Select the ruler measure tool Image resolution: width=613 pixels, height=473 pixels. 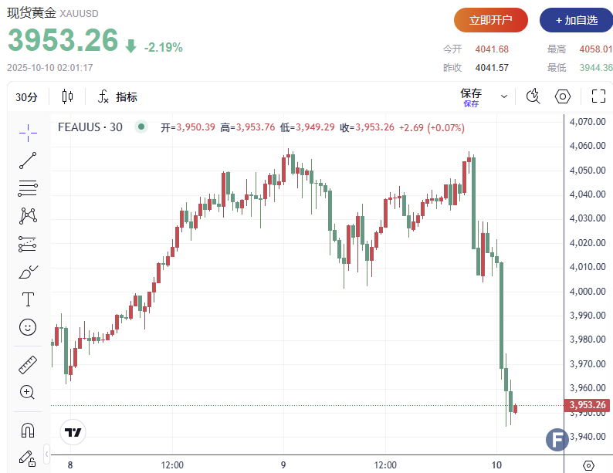pyautogui.click(x=28, y=364)
